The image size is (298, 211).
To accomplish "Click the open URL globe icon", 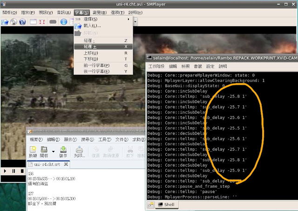I will 22,22.
